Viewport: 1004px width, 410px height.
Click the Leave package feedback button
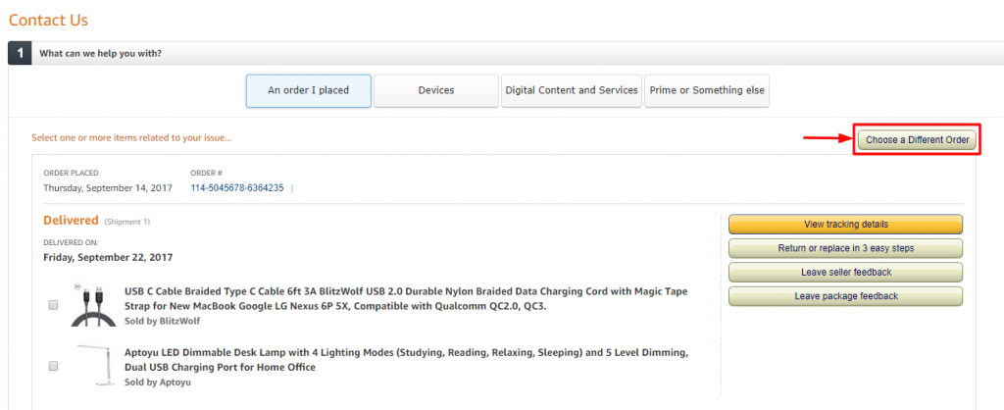845,296
